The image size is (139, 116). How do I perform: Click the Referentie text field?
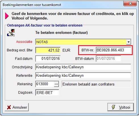[83, 76]
